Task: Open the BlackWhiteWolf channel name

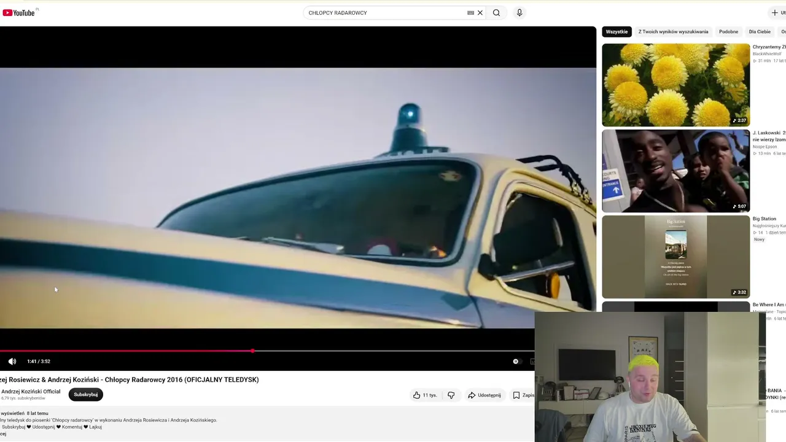Action: pos(767,54)
